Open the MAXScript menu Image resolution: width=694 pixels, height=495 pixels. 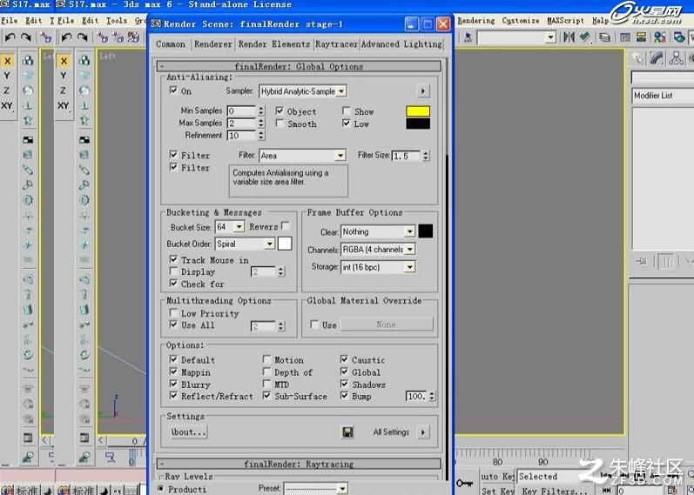[566, 20]
